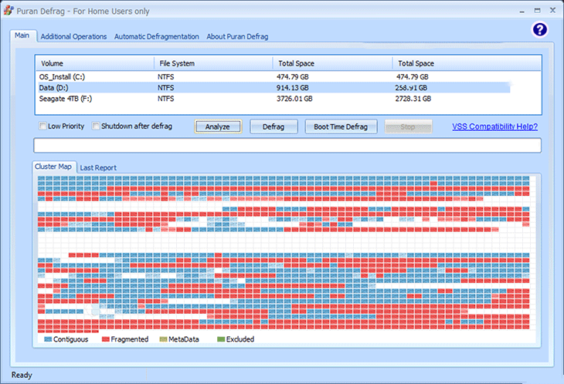Viewport: 564px width, 384px height.
Task: Select the OS_Install (C:) volume row
Action: coord(274,77)
